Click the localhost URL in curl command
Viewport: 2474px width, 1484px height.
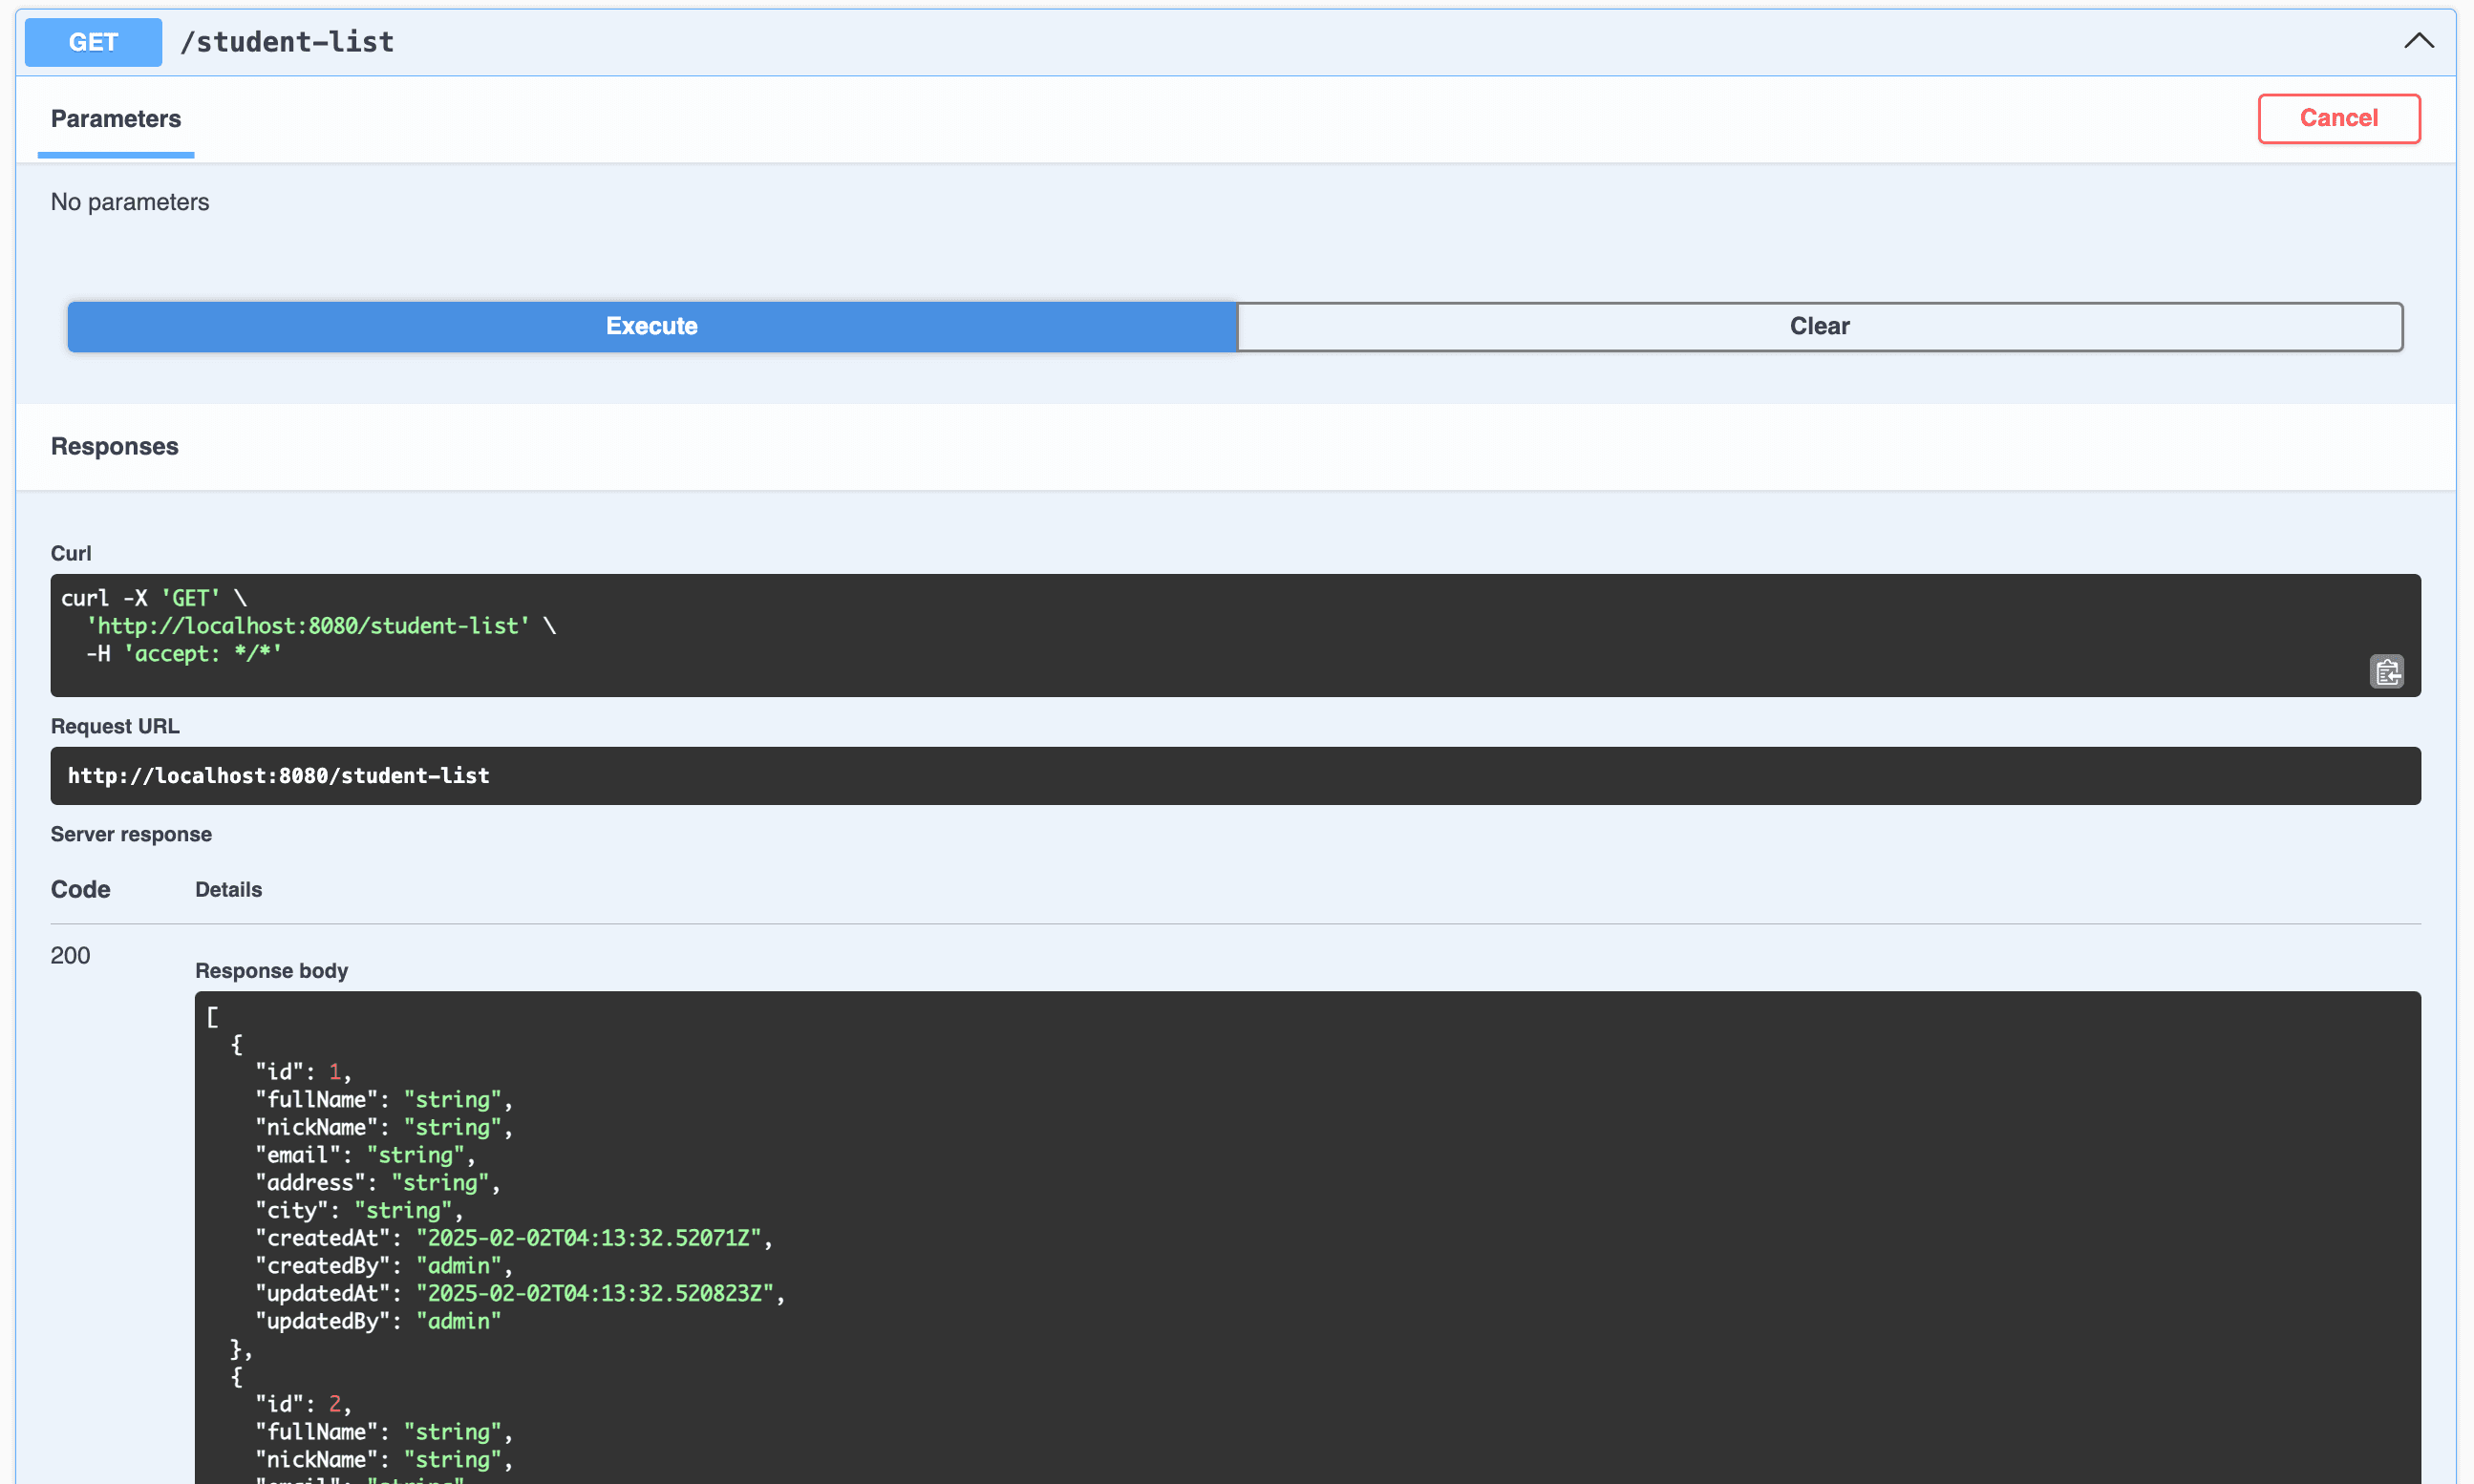pyautogui.click(x=308, y=626)
